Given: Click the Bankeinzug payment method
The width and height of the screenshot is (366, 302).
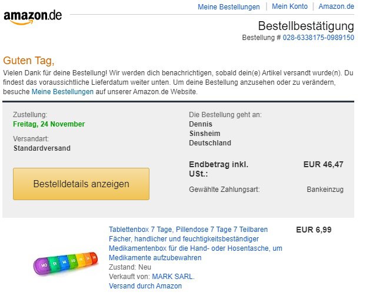Looking at the screenshot, I should (325, 190).
